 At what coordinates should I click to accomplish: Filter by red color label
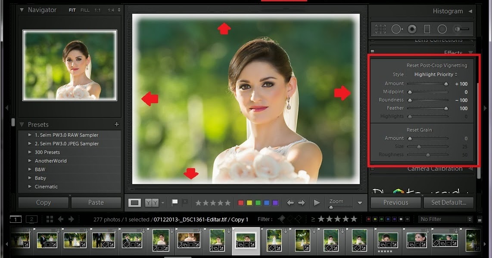[369, 219]
